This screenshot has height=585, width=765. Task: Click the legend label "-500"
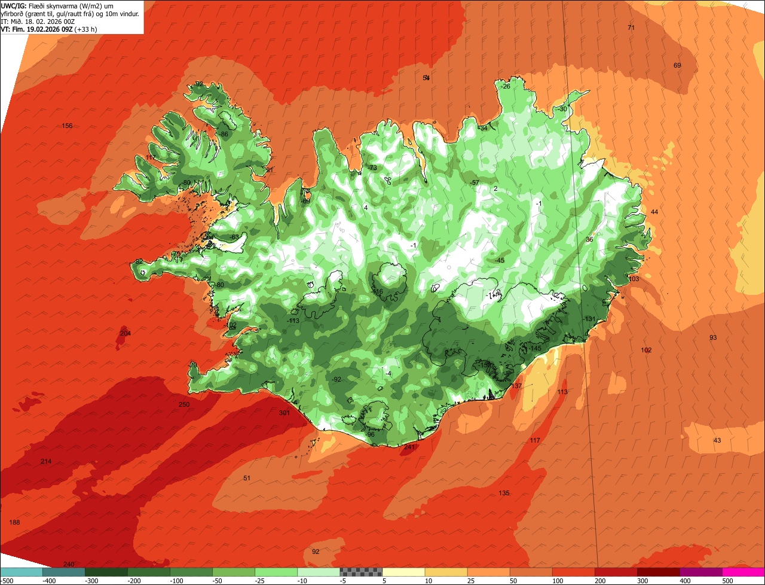click(7, 580)
